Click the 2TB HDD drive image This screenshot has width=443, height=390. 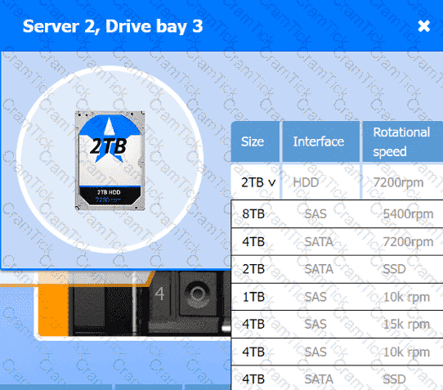110,160
